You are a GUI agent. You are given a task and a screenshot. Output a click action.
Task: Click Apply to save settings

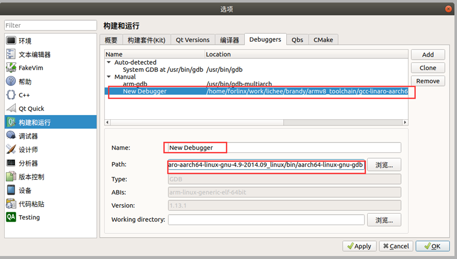(359, 246)
